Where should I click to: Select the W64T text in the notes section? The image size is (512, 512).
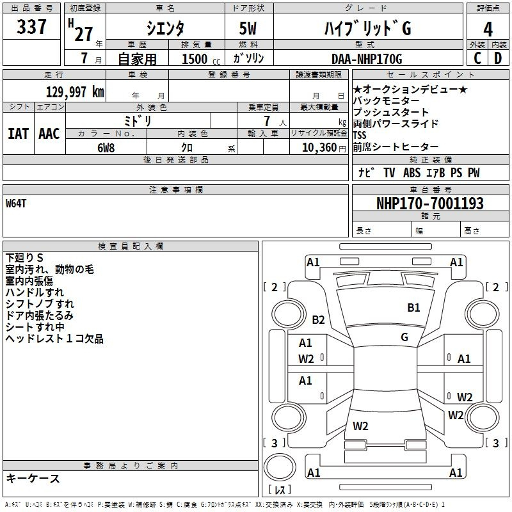17,203
